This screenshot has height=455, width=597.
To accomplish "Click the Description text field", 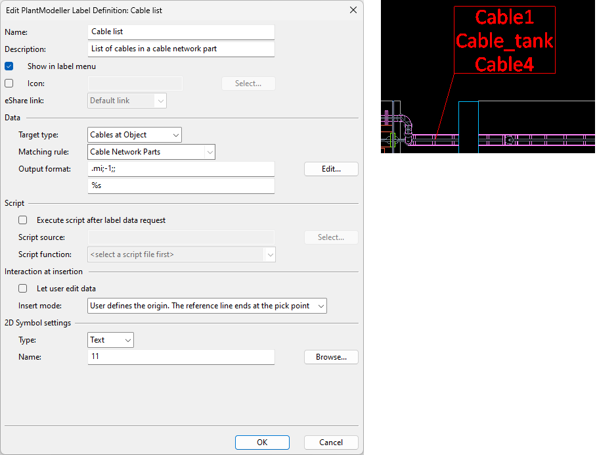I will click(x=181, y=49).
